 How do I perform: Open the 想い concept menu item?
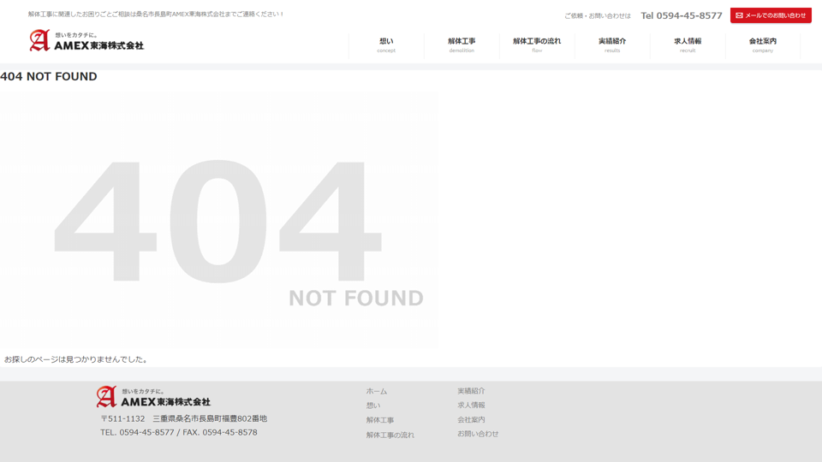coord(386,44)
